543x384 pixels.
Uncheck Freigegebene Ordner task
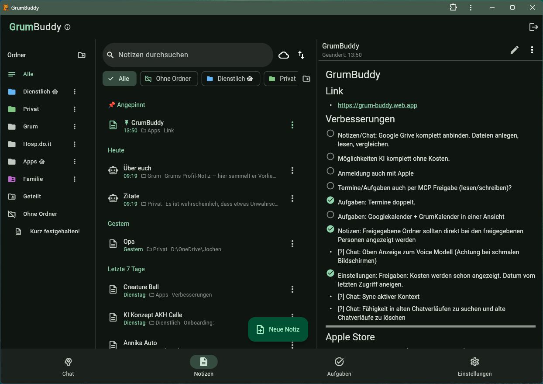[x=330, y=229]
